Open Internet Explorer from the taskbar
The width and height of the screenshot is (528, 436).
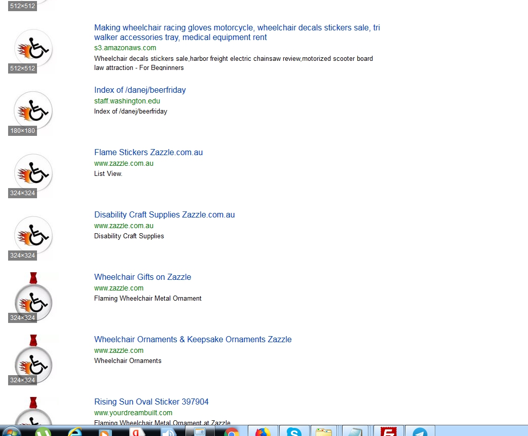point(75,431)
